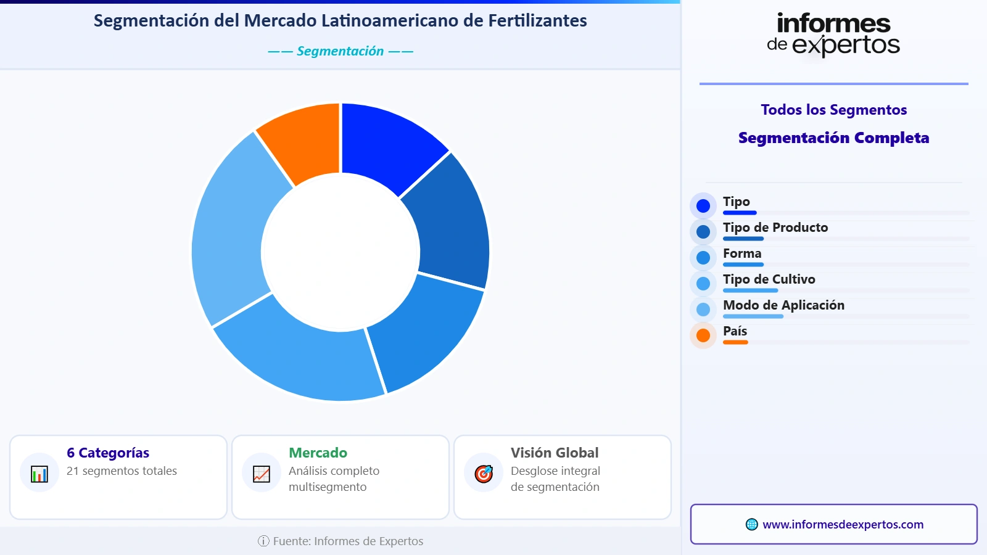Click the Visión Global card title
The width and height of the screenshot is (987, 555).
[555, 453]
